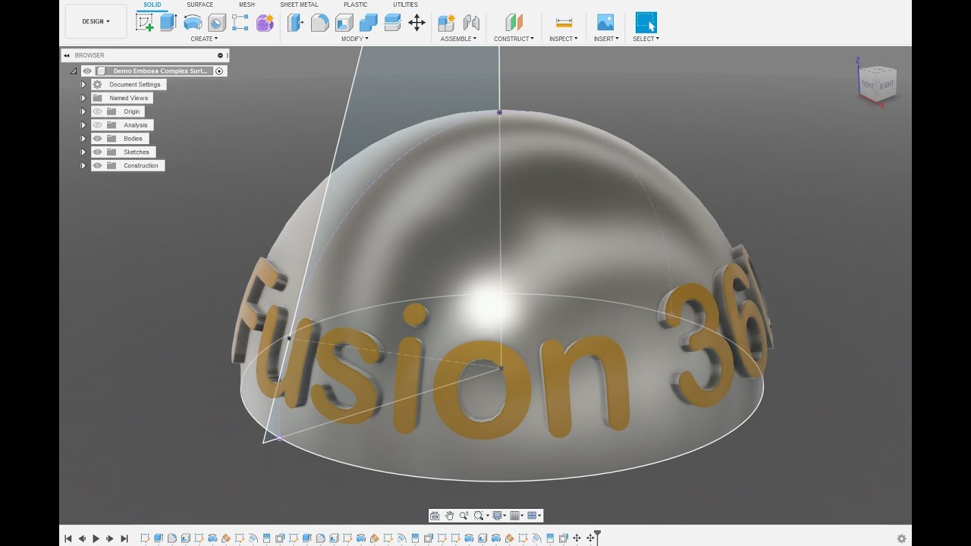
Task: Select the Move/Copy tool
Action: pyautogui.click(x=416, y=23)
